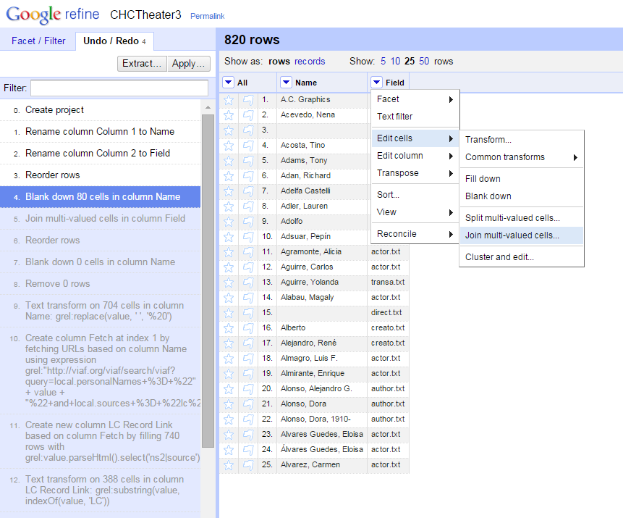Image resolution: width=623 pixels, height=518 pixels.
Task: Click the Extract... button
Action: 142,64
